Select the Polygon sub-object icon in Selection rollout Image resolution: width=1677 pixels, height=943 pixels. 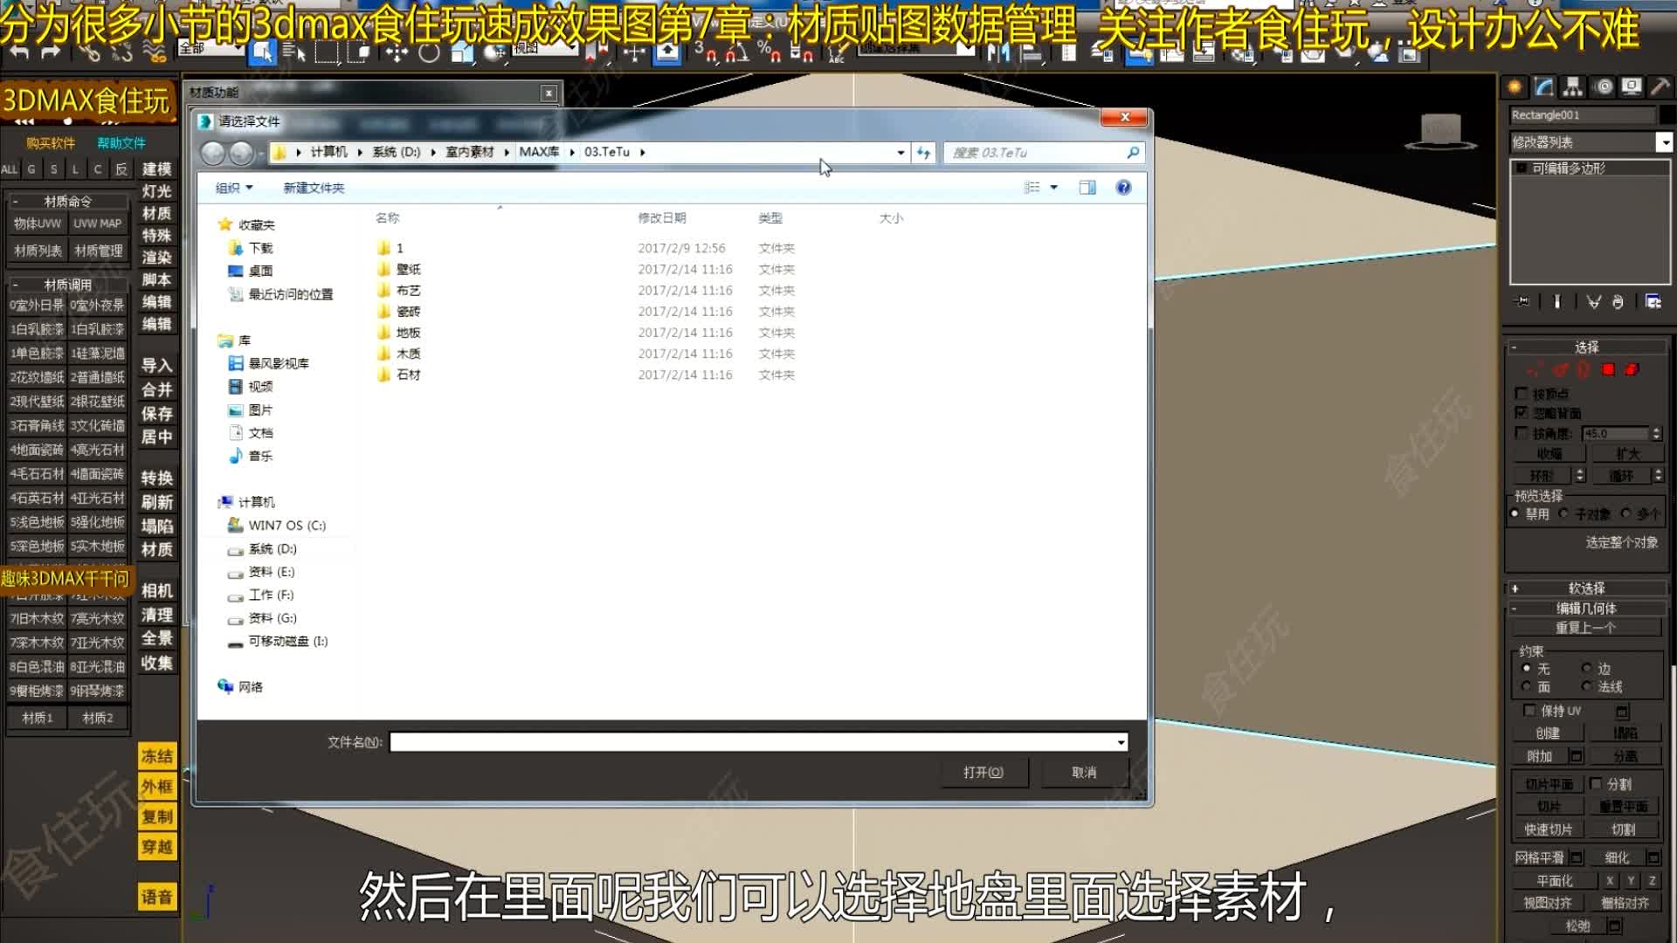pos(1608,369)
